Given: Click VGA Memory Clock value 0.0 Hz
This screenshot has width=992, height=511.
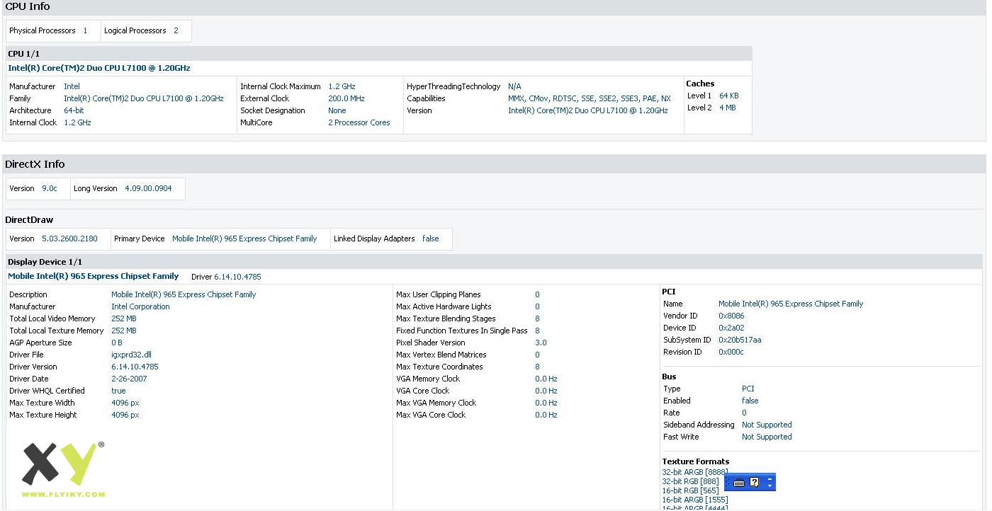Looking at the screenshot, I should [546, 379].
